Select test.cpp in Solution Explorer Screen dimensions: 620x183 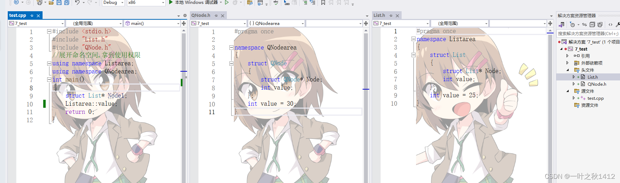(x=595, y=98)
